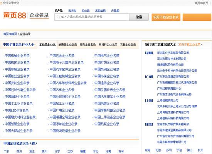Open the 中国汽车企业名录 link

62,90
